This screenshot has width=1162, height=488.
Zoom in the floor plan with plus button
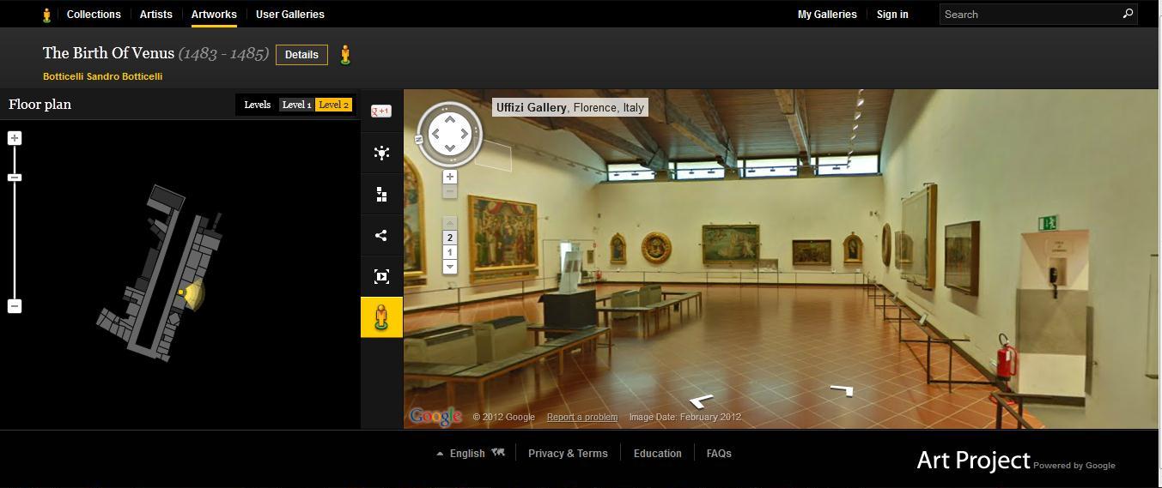click(x=15, y=138)
